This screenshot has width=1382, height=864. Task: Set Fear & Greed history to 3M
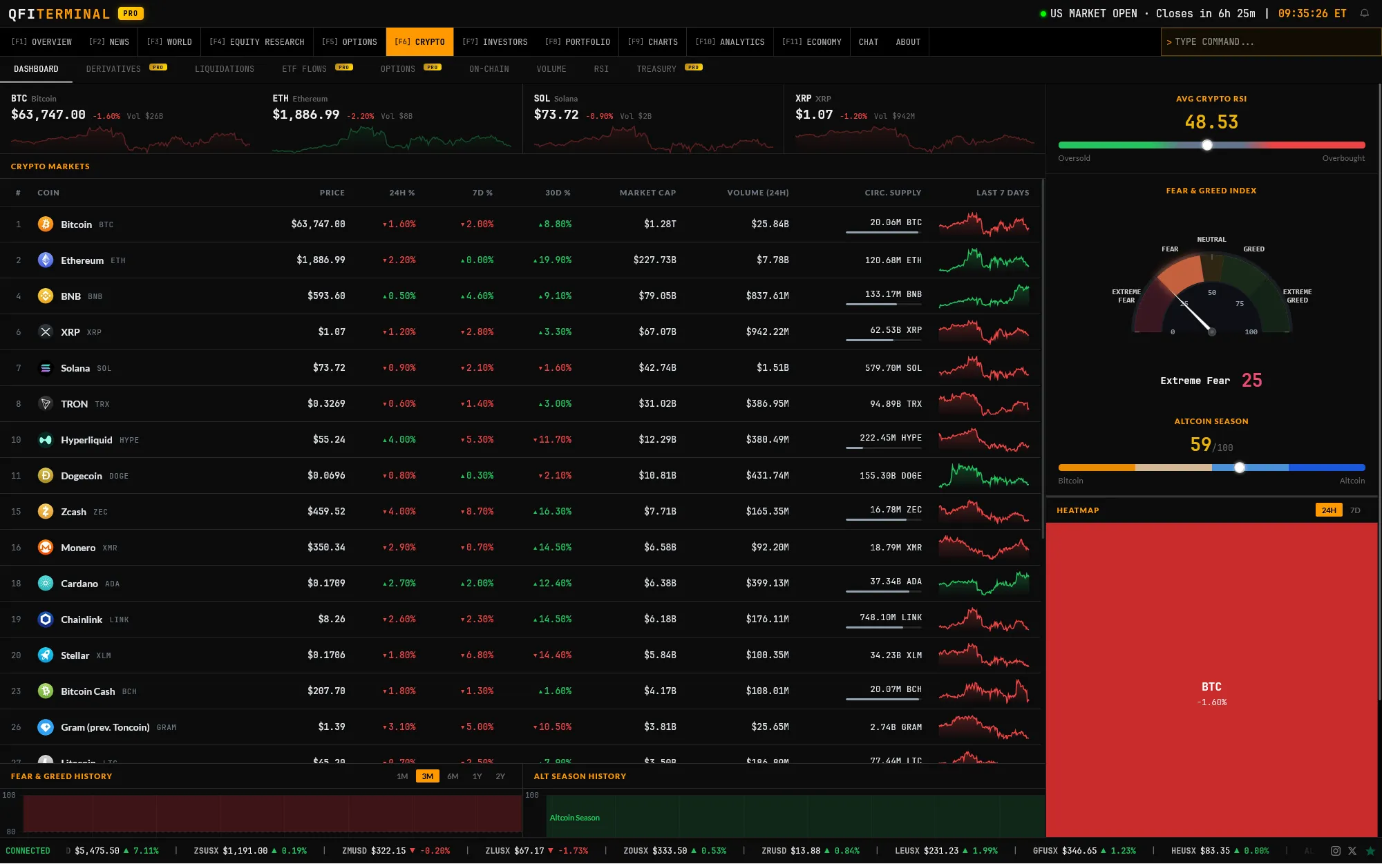[428, 776]
